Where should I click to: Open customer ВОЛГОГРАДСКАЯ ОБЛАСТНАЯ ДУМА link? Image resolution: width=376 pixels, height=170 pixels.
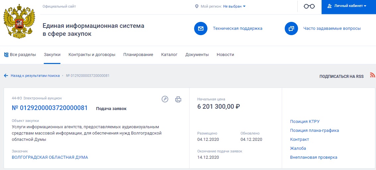[x=50, y=157]
